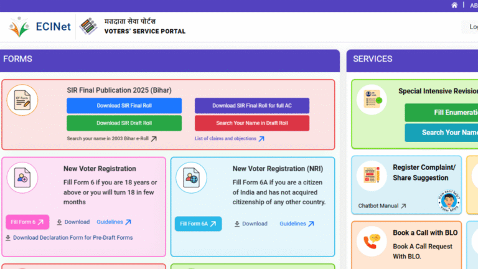Click Book a Call with BLO heading
478x269 pixels.
(425, 233)
